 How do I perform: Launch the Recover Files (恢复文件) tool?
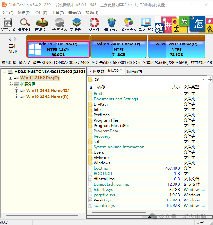(x=42, y=25)
